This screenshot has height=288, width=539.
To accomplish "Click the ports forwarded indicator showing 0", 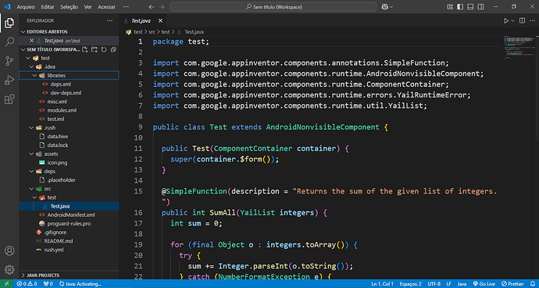I will point(48,284).
